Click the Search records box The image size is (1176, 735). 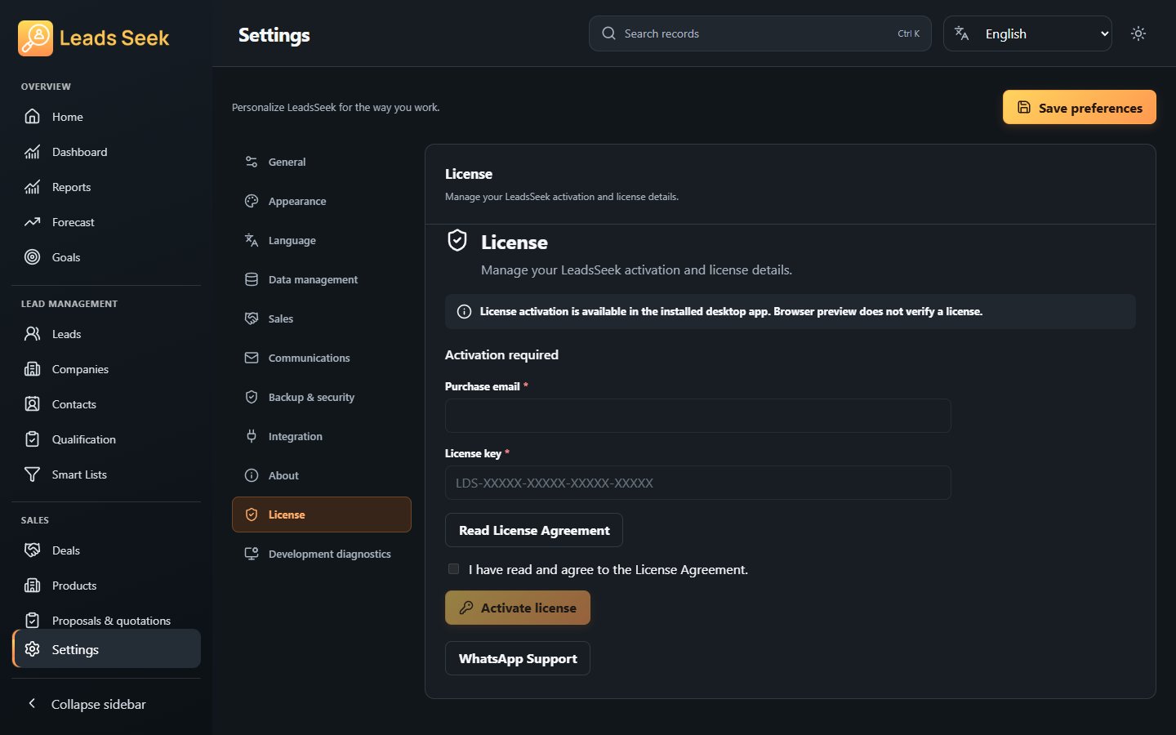(x=760, y=33)
